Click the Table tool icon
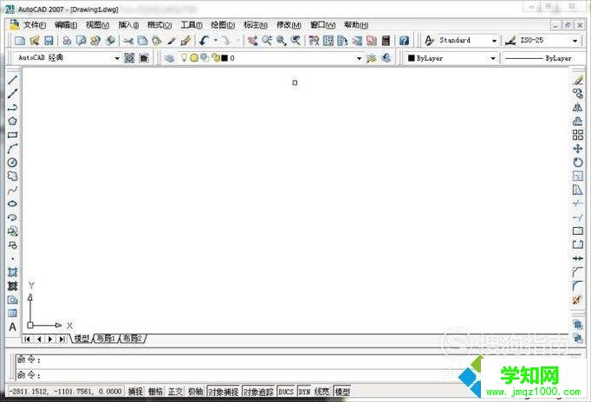This screenshot has width=591, height=402. [x=12, y=313]
